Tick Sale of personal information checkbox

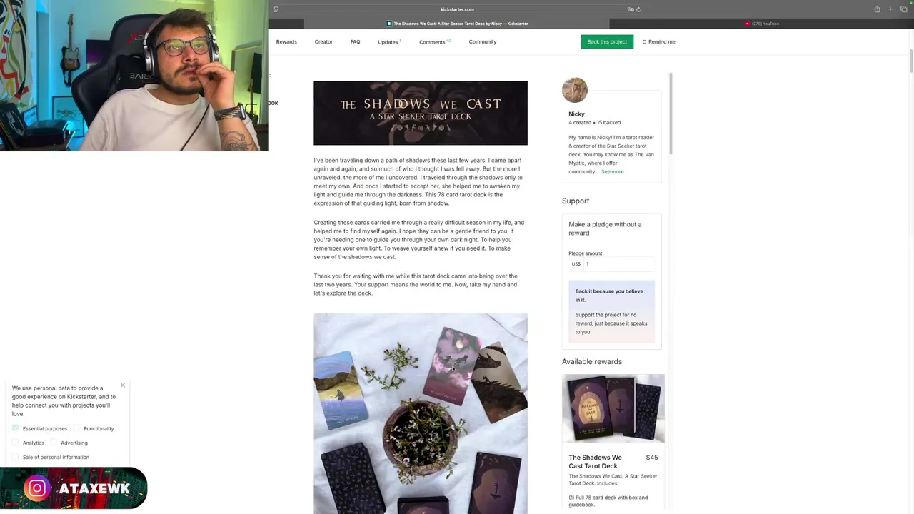tap(16, 457)
